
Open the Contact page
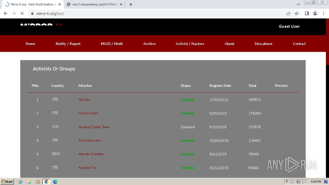point(299,44)
